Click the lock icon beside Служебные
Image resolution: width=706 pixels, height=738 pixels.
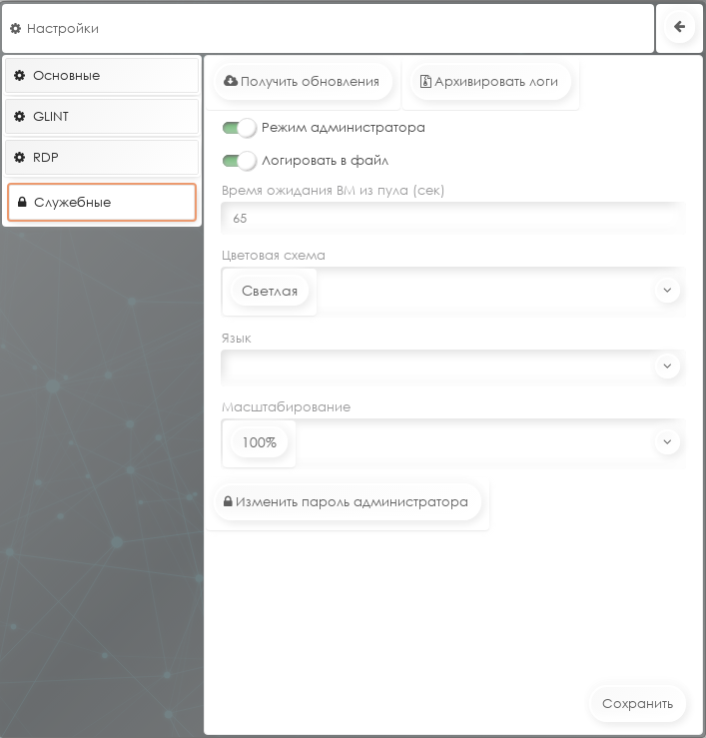coord(22,203)
